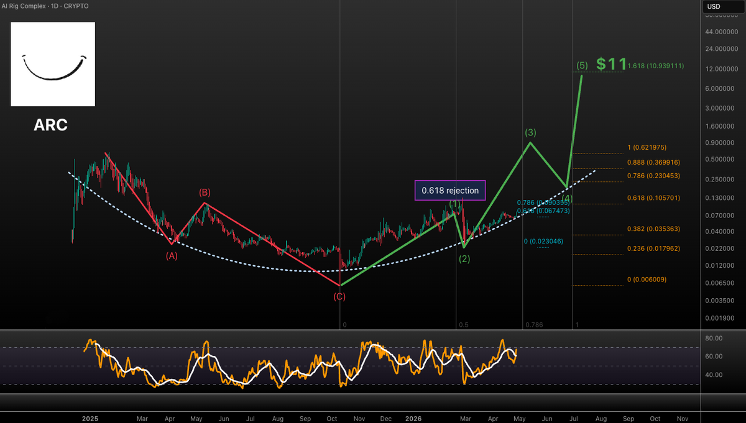Click the '1.618 (10.939111)' fib extension label
Screen dimensions: 746x423
tap(656, 65)
